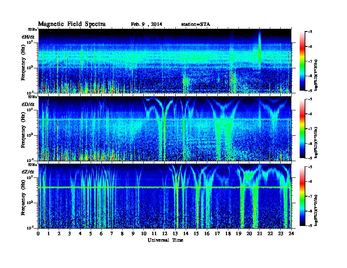Click the "32Hz" top frequency label of dZ/dt panel
347x268 pixels.
[32, 165]
